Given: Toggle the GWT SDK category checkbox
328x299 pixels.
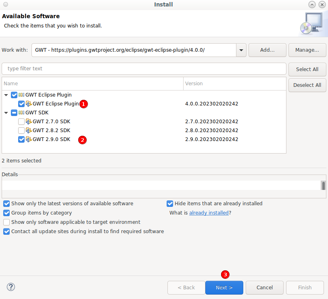Looking at the screenshot, I should (14, 113).
